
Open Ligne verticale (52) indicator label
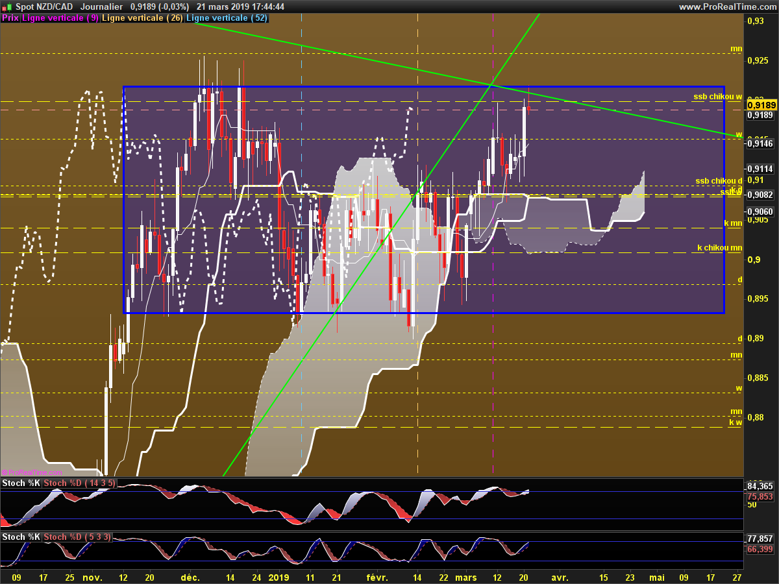point(227,18)
